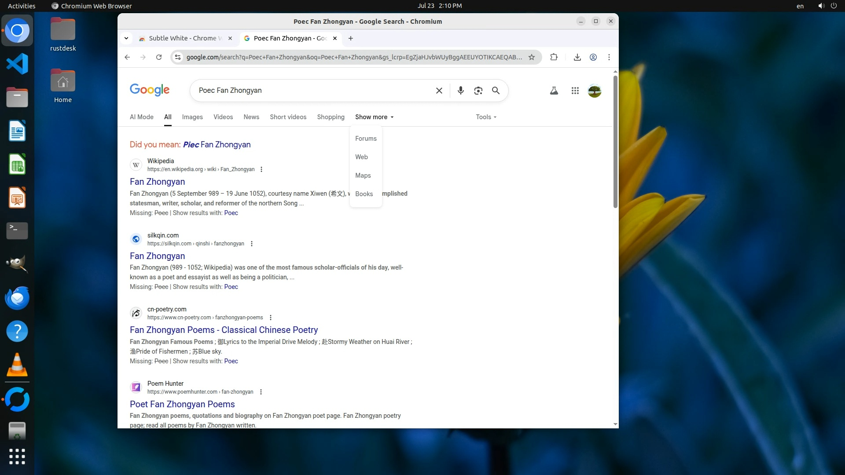This screenshot has width=845, height=475.
Task: Bookmark this page with star icon
Action: 532,57
